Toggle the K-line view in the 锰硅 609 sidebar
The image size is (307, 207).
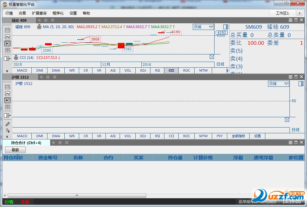[x=8, y=44]
